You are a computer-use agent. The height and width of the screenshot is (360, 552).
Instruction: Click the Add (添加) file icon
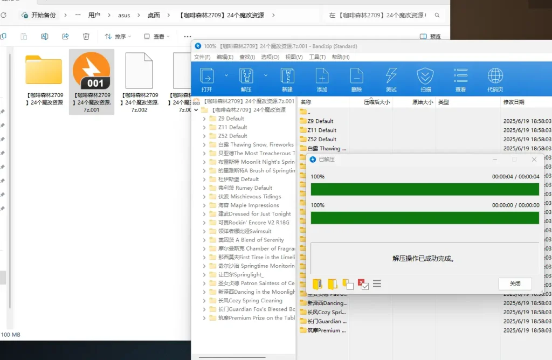tap(322, 80)
